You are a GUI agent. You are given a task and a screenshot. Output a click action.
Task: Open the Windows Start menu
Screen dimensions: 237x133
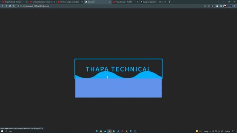point(2,131)
